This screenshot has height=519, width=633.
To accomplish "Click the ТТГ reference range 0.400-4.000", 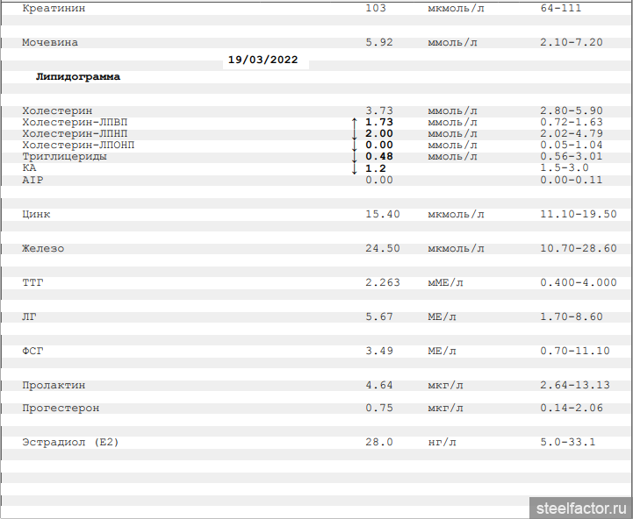I will (x=578, y=283).
